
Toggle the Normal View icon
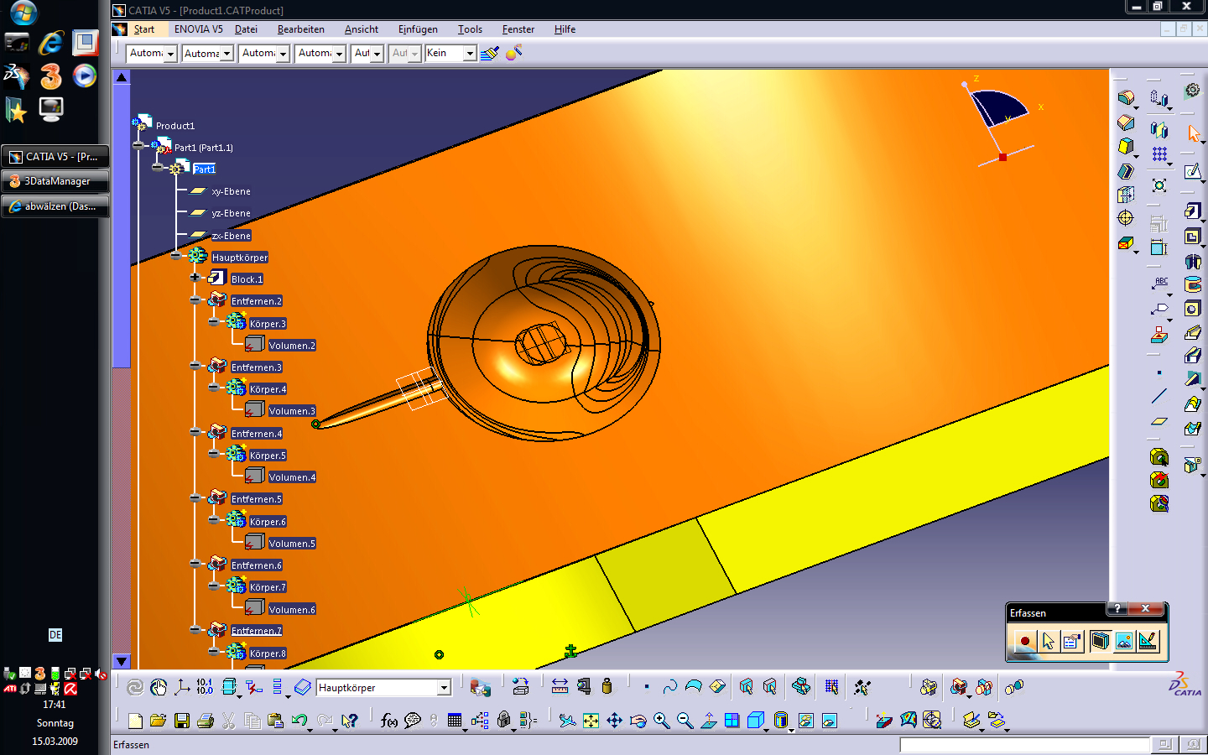click(x=709, y=721)
